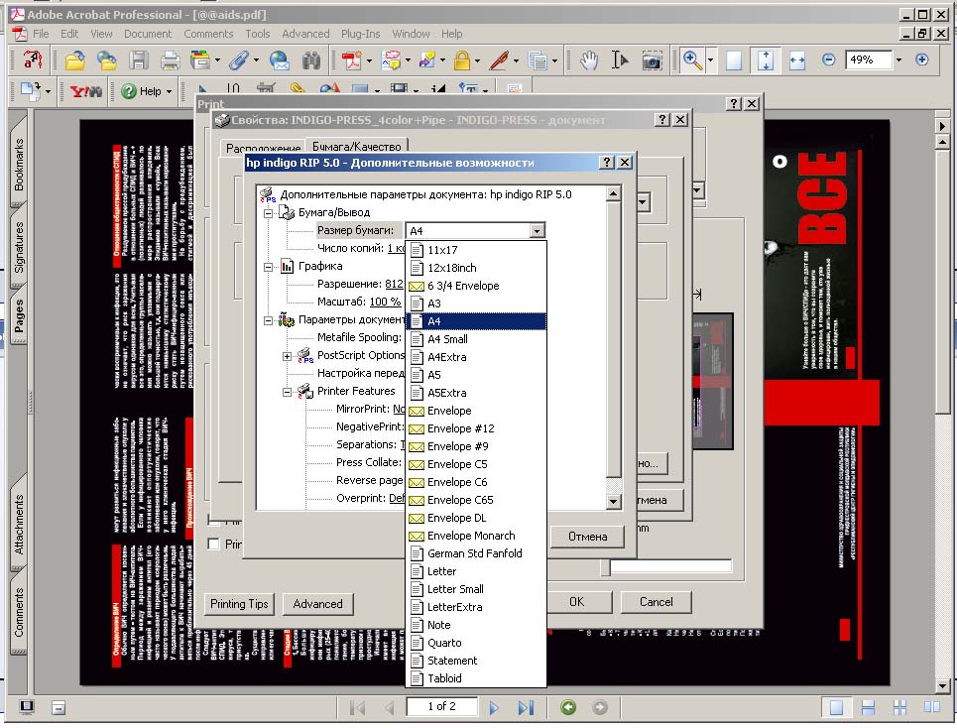
Task: Select 'Tabloid' from paper size list
Action: click(x=476, y=678)
